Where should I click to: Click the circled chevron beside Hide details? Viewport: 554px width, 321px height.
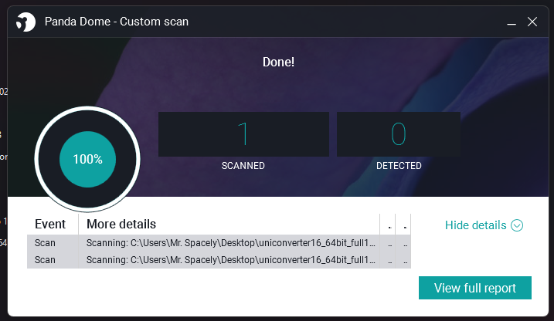point(517,225)
